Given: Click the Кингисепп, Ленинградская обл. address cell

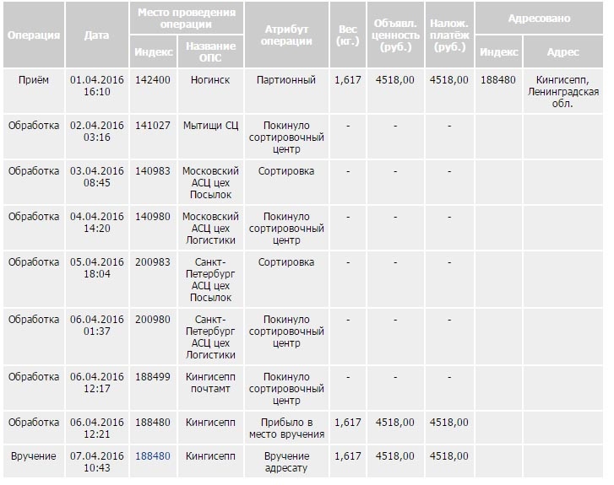Looking at the screenshot, I should [563, 92].
